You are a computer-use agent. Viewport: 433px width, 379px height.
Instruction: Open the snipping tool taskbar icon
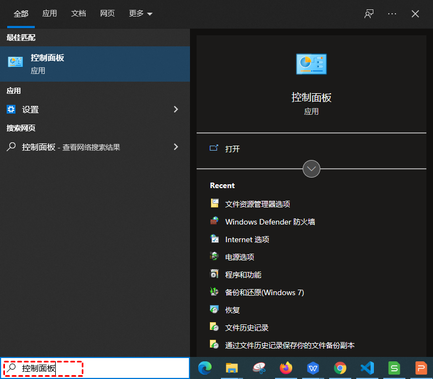(x=259, y=368)
